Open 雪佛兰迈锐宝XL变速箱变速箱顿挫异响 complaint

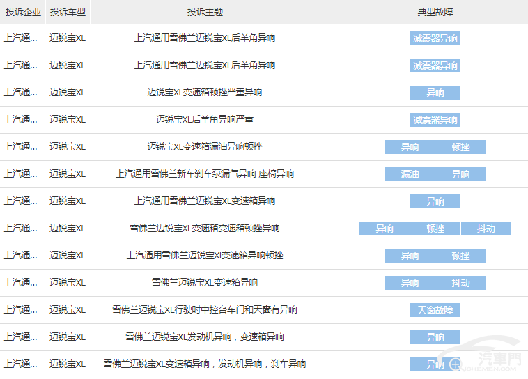point(205,228)
